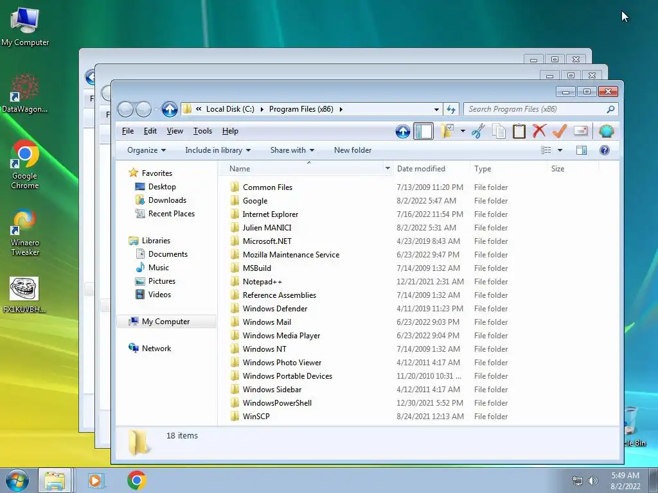Screen dimensions: 658x493
Task: Click the search magnifier icon
Action: tap(610, 109)
